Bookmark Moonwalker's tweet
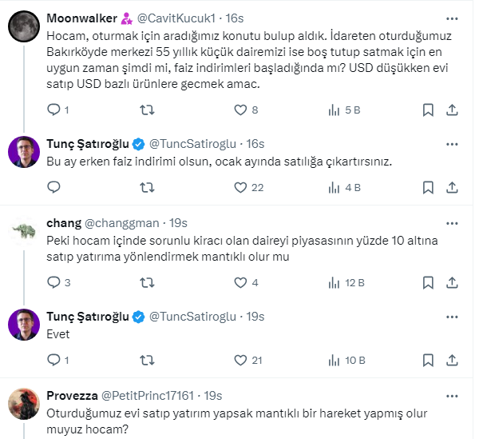The height and width of the screenshot is (439, 483). pyautogui.click(x=426, y=110)
